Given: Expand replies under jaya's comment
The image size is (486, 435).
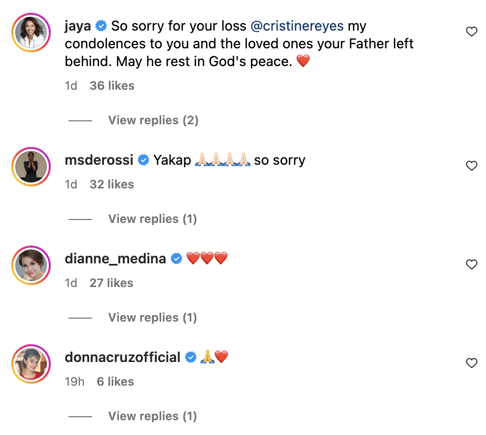Looking at the screenshot, I should click(x=153, y=120).
